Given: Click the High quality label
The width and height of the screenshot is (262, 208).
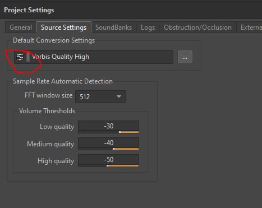Looking at the screenshot, I should 56,161.
